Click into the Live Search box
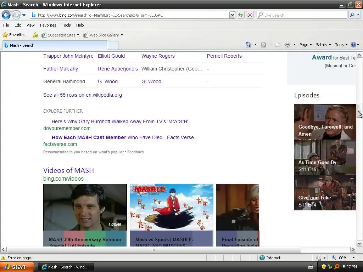The height and width of the screenshot is (272, 363). point(302,15)
